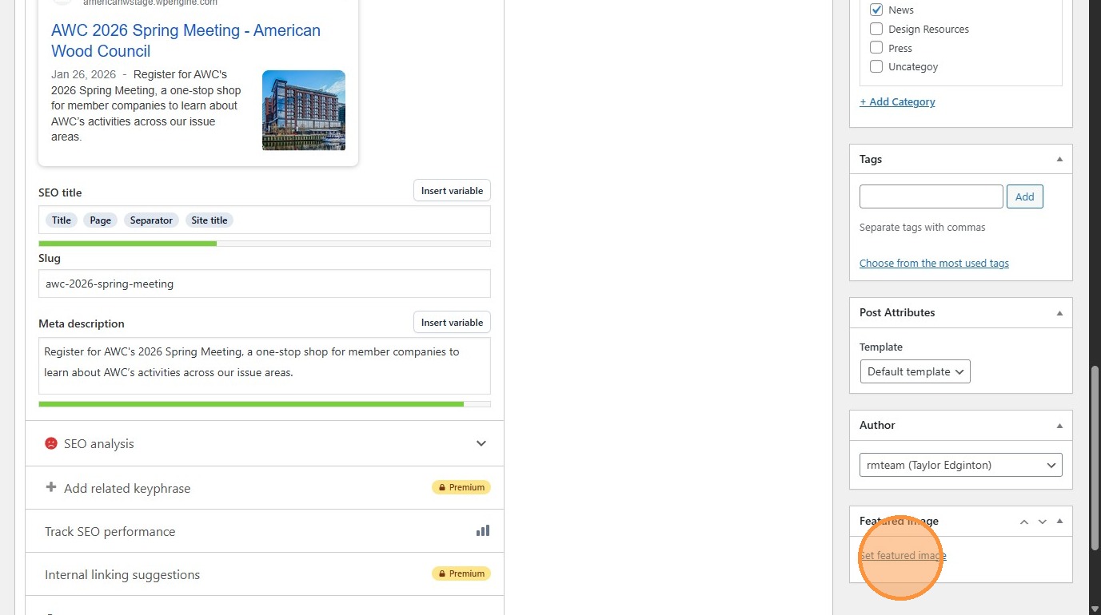
Task: Open the Track SEO performance section
Action: (265, 531)
